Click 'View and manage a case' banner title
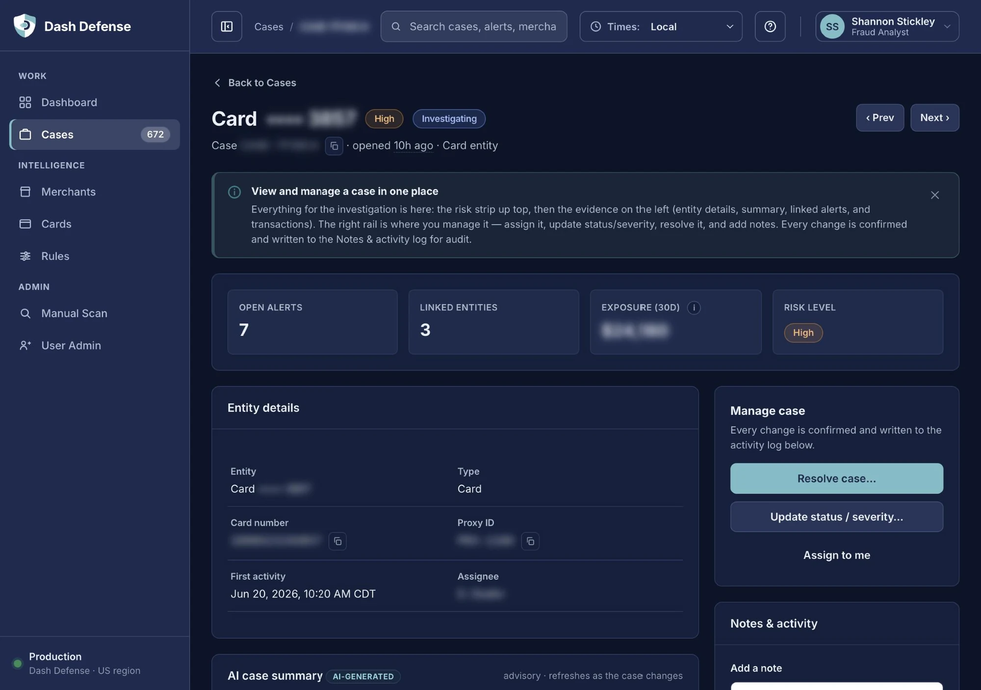 (345, 191)
